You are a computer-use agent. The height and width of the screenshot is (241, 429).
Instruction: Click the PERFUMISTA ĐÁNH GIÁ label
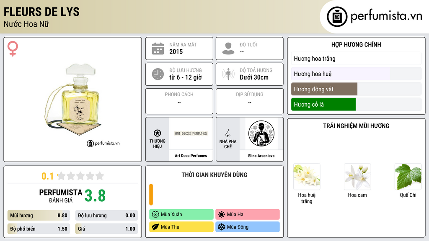point(61,196)
